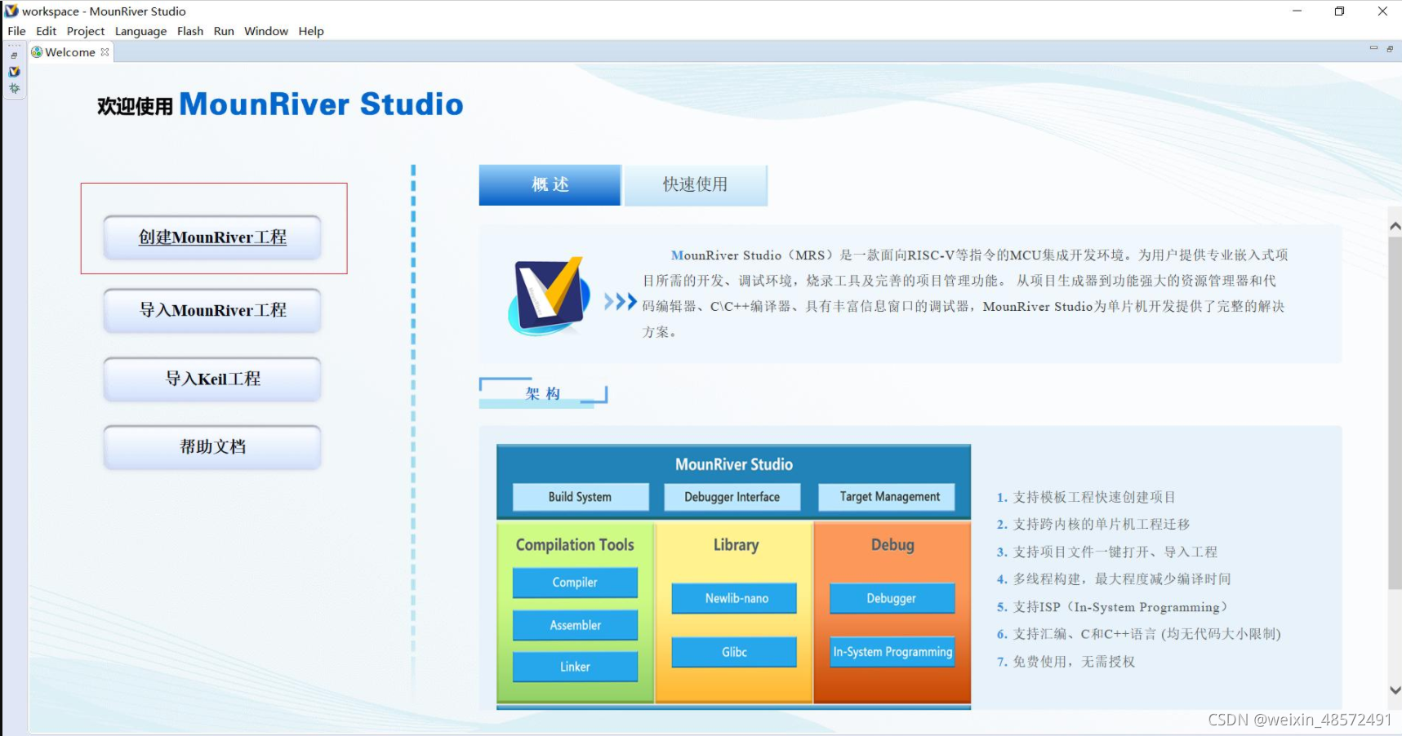
Task: Click the Newlib-nano block
Action: point(734,598)
